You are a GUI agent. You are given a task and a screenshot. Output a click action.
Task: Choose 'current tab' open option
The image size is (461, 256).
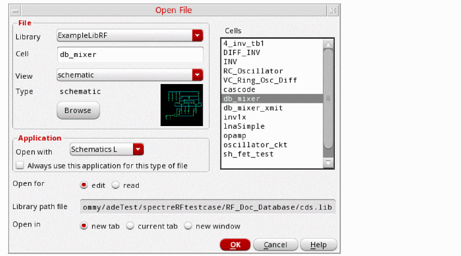130,226
